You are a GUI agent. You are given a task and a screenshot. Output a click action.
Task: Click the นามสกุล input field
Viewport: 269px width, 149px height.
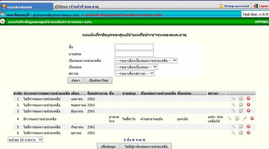[134, 54]
